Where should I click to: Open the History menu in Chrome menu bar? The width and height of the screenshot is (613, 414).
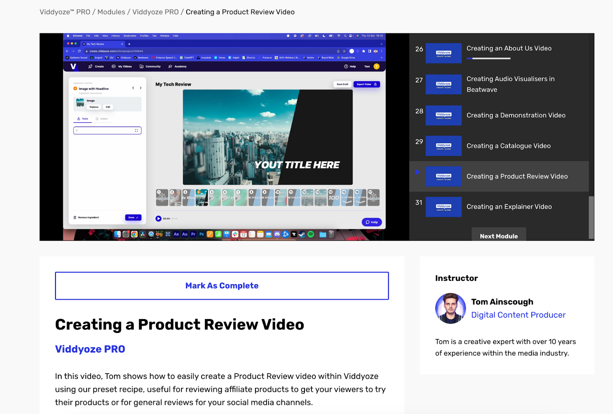(x=116, y=36)
